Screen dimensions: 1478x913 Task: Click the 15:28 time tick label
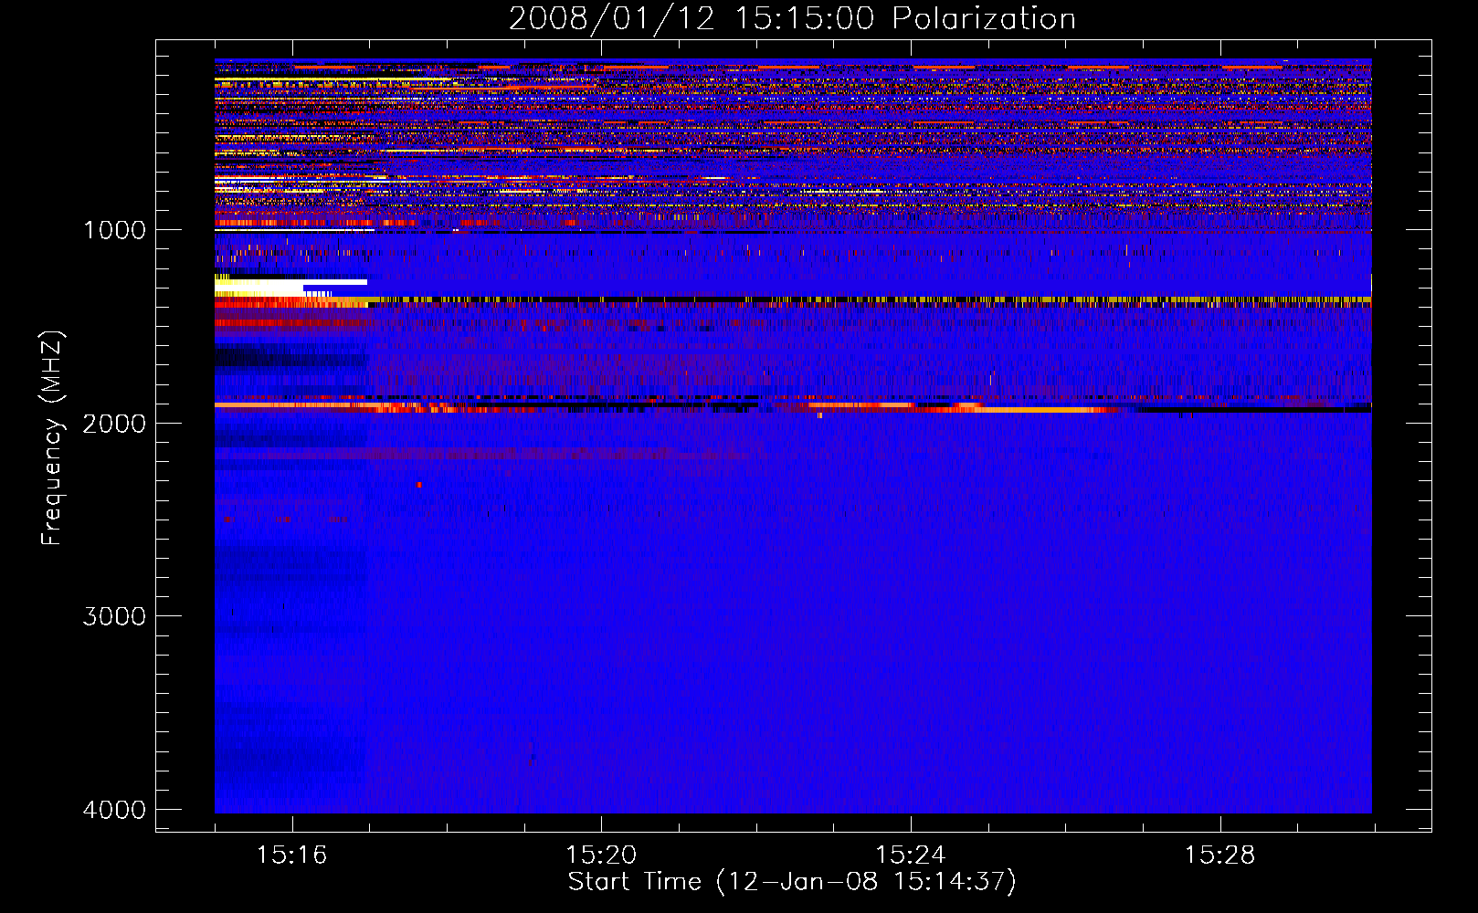tap(1220, 855)
